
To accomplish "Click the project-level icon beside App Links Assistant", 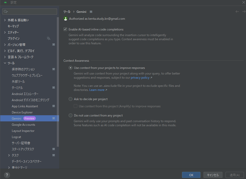I will click(x=54, y=106).
